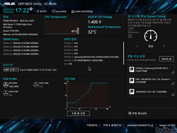Screen dimensions: 177x133
Task: Click Advanced Mode exit arrow icon
Action: pos(151,125)
